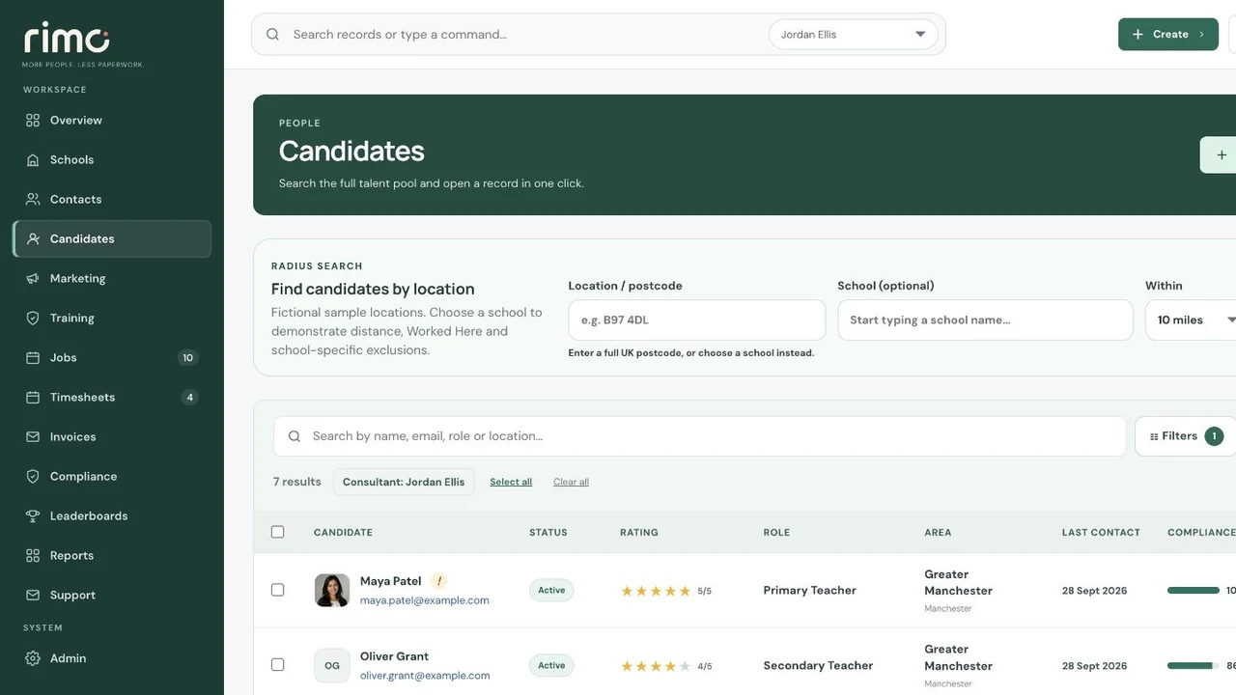Open Leaderboards from the sidebar

pyautogui.click(x=112, y=516)
